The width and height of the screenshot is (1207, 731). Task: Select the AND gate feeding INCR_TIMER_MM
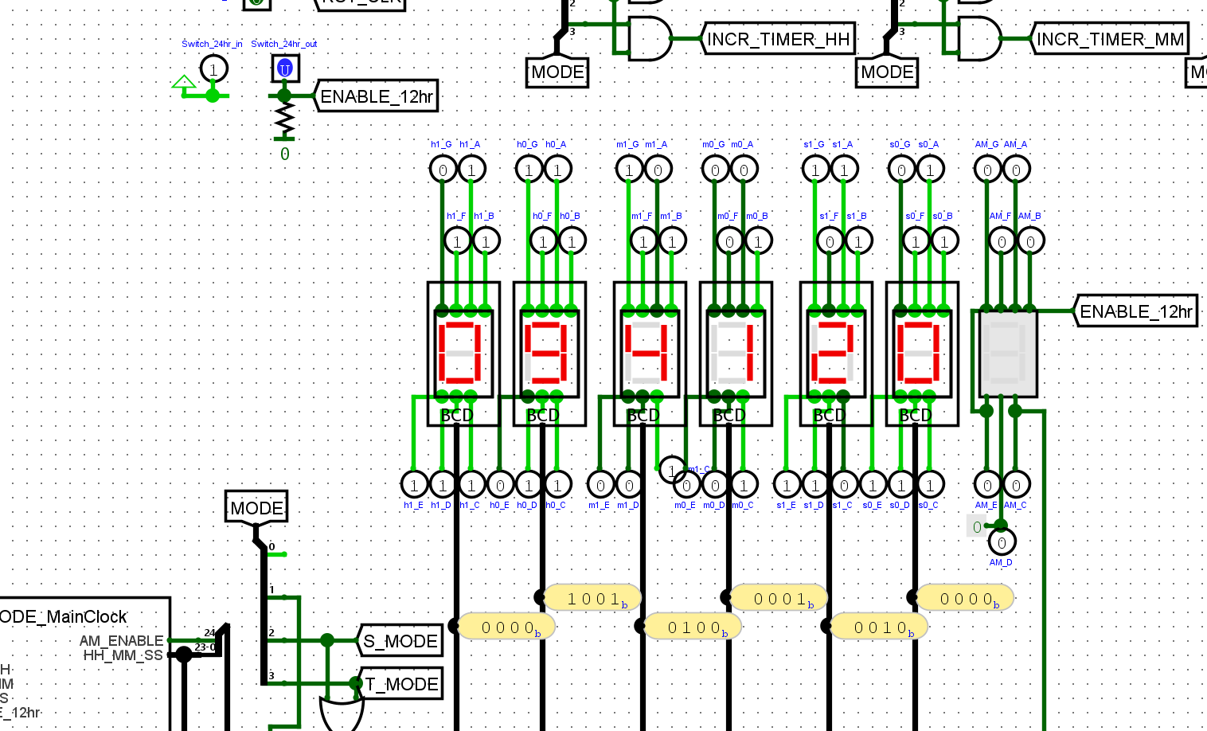[x=978, y=38]
